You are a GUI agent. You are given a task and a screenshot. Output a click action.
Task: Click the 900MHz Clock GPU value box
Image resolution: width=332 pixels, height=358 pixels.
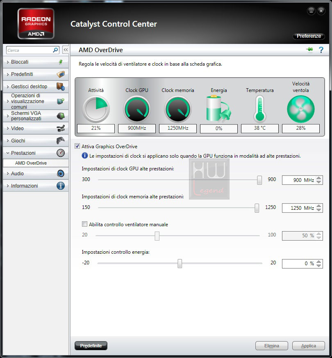click(137, 129)
